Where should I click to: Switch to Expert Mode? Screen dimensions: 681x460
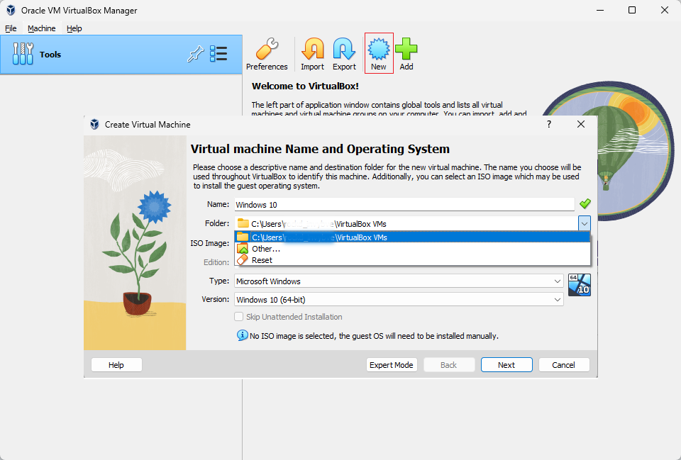click(x=392, y=365)
